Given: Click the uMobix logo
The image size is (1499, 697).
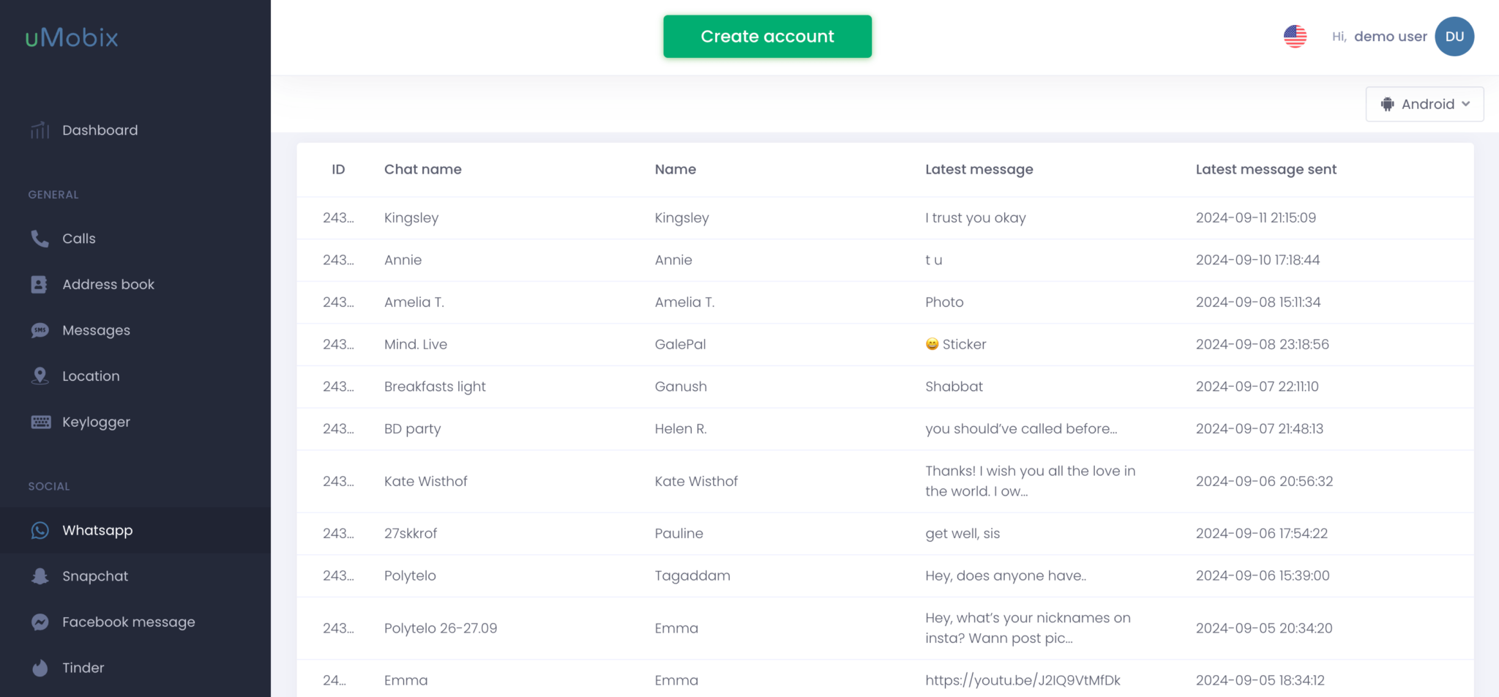Looking at the screenshot, I should (70, 37).
